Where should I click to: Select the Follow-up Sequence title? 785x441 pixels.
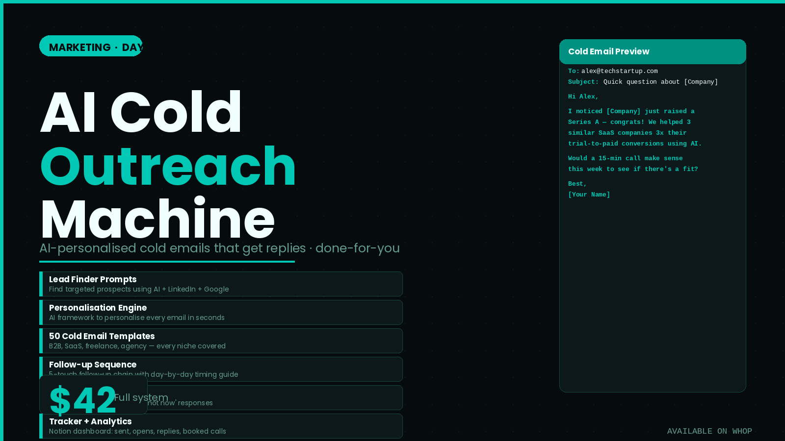coord(93,365)
